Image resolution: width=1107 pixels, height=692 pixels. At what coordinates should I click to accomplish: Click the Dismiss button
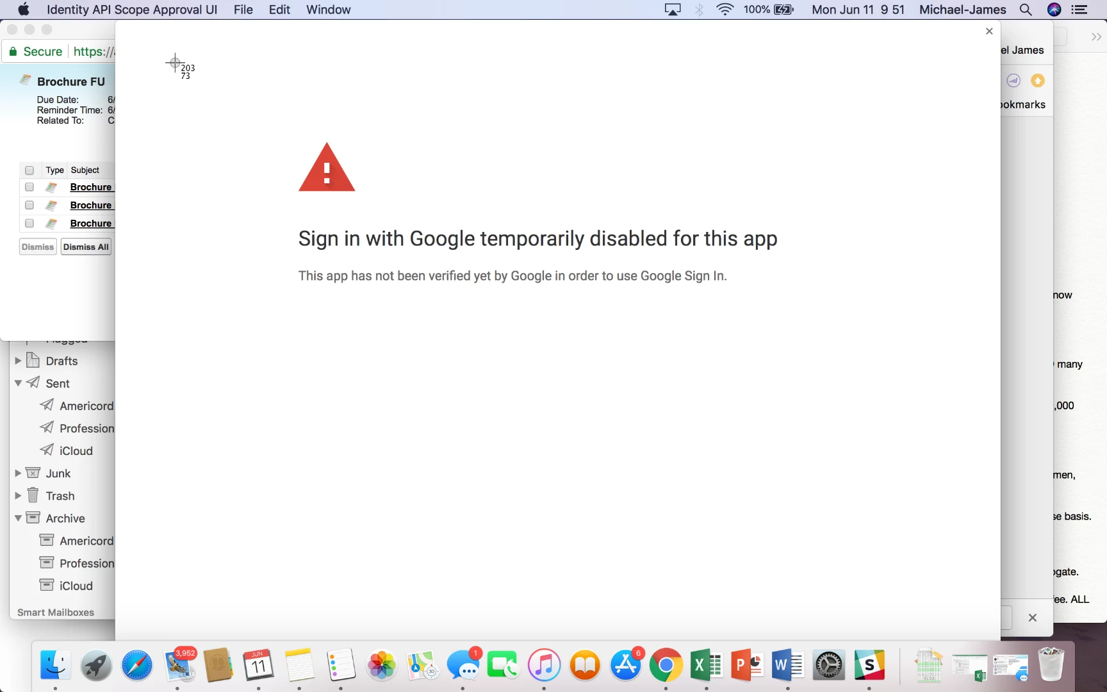(x=38, y=247)
